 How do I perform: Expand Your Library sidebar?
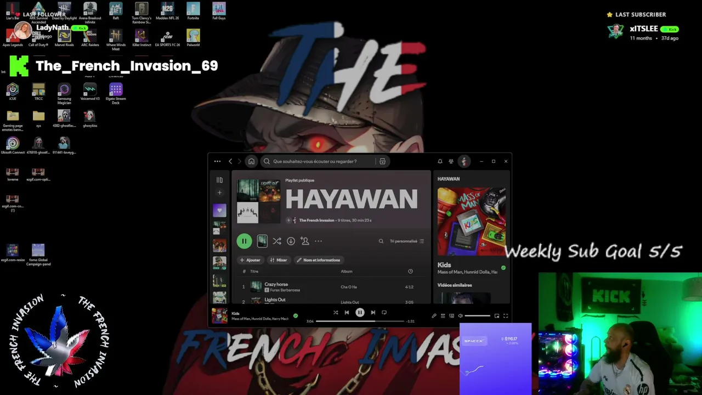pos(219,180)
